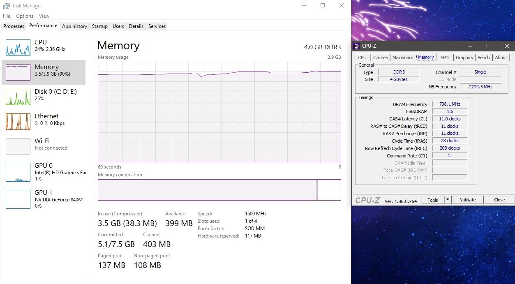The height and width of the screenshot is (284, 515).
Task: Minimize the CPU-Z window
Action: pyautogui.click(x=469, y=46)
